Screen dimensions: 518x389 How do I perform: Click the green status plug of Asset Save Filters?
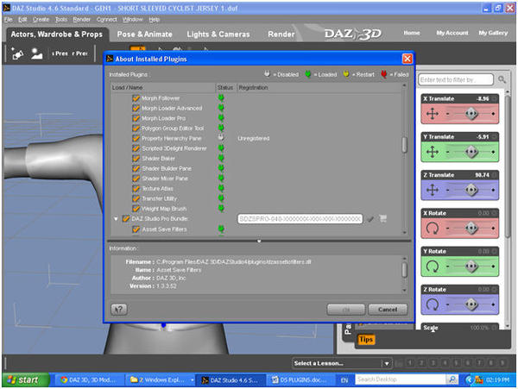tap(221, 229)
